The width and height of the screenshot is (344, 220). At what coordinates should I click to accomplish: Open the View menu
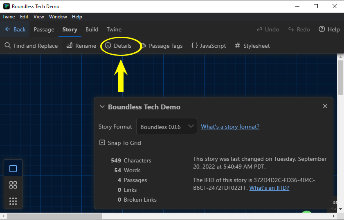click(x=38, y=17)
